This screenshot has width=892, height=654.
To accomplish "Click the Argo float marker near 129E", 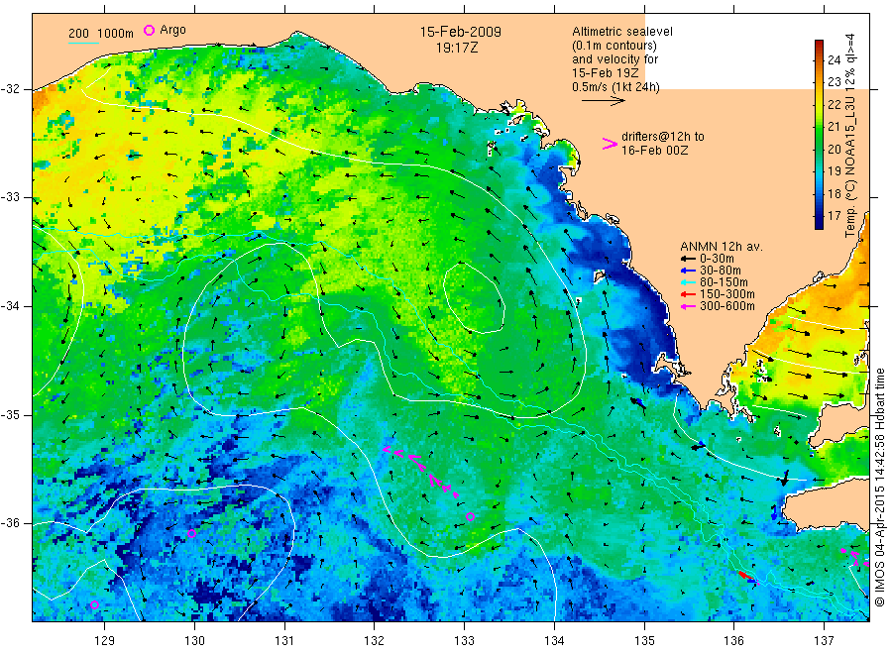I will [x=94, y=605].
